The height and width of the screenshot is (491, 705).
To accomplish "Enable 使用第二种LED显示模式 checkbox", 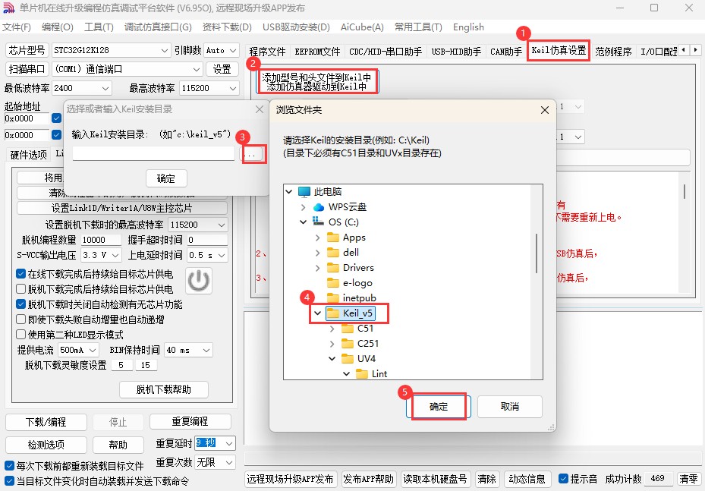I will click(20, 335).
